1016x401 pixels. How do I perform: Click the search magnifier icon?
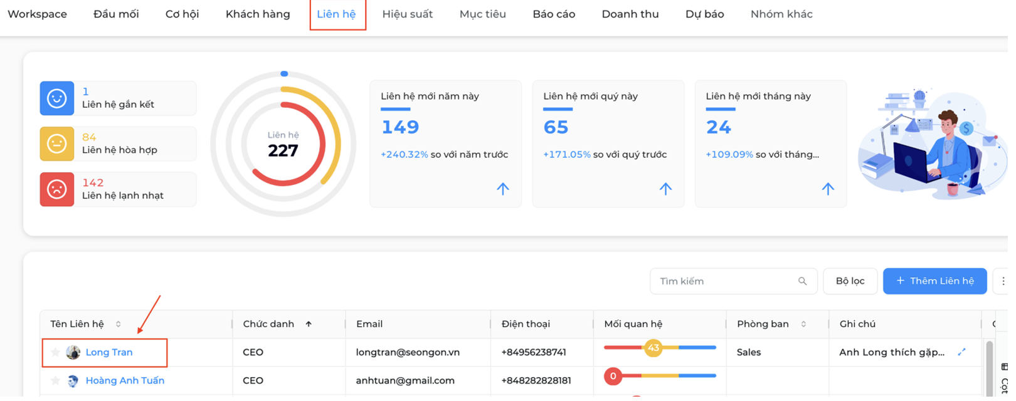tap(802, 281)
